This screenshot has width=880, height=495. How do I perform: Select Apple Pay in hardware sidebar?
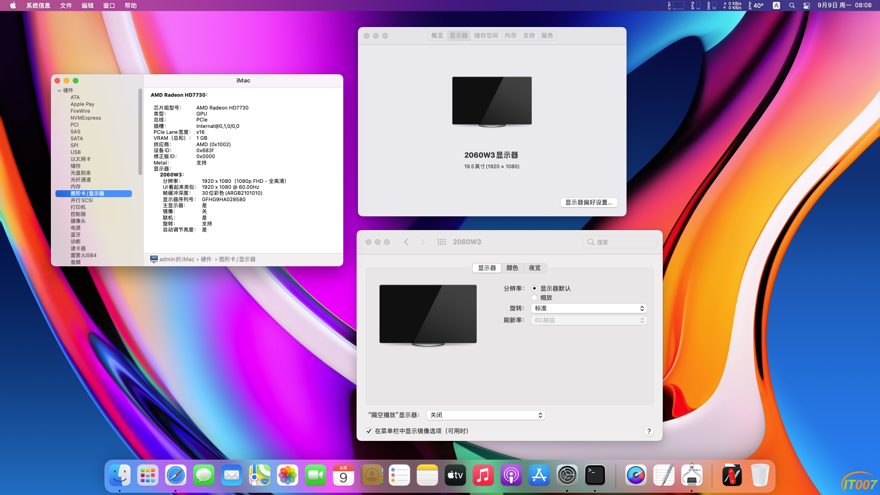tap(82, 104)
